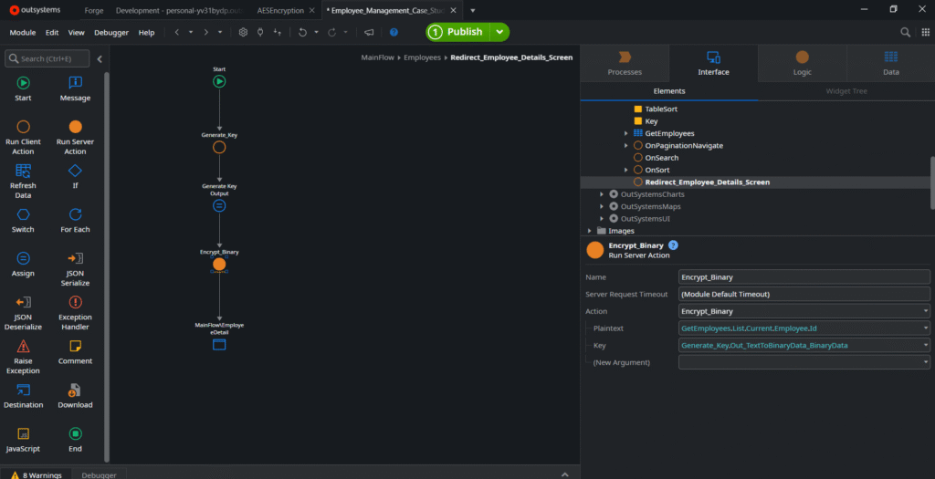Expand the bottom panel with up chevron
This screenshot has width=935, height=479.
tap(565, 474)
